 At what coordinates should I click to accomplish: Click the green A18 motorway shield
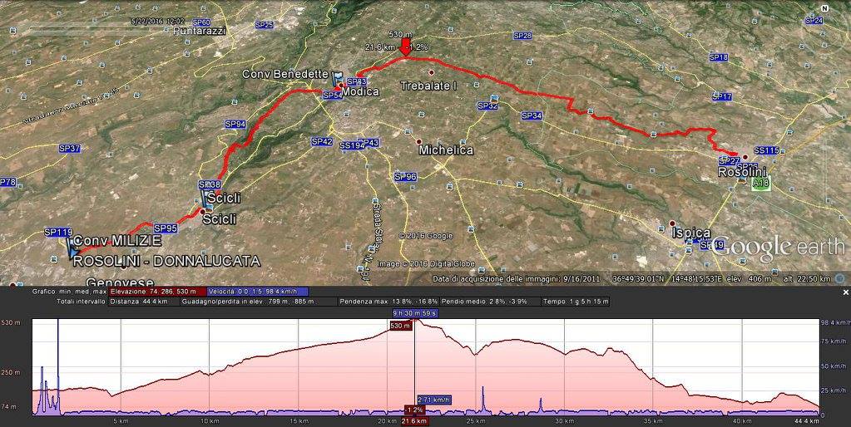(759, 184)
